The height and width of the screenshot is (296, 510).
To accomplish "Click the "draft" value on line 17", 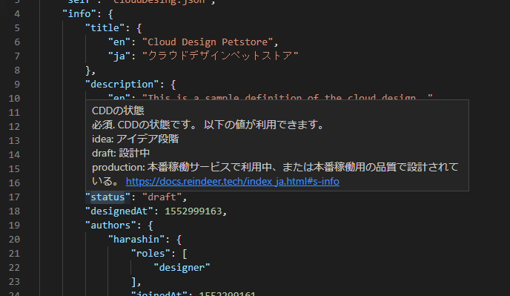I will [162, 197].
